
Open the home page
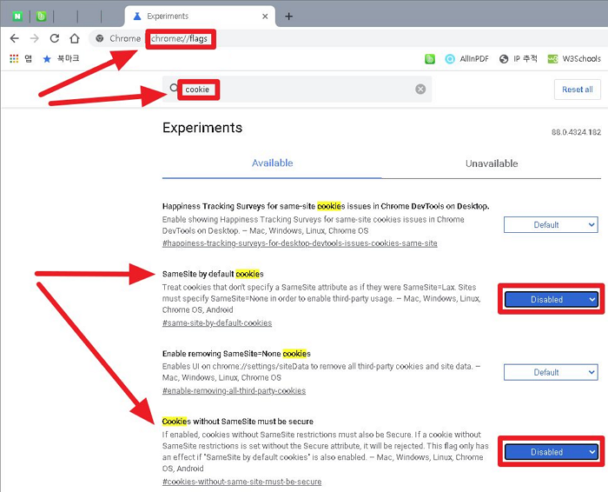[75, 38]
